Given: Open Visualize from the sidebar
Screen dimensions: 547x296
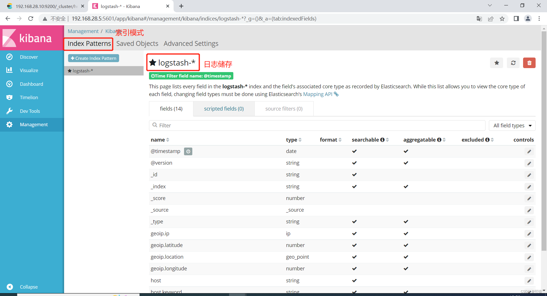Looking at the screenshot, I should tap(28, 70).
